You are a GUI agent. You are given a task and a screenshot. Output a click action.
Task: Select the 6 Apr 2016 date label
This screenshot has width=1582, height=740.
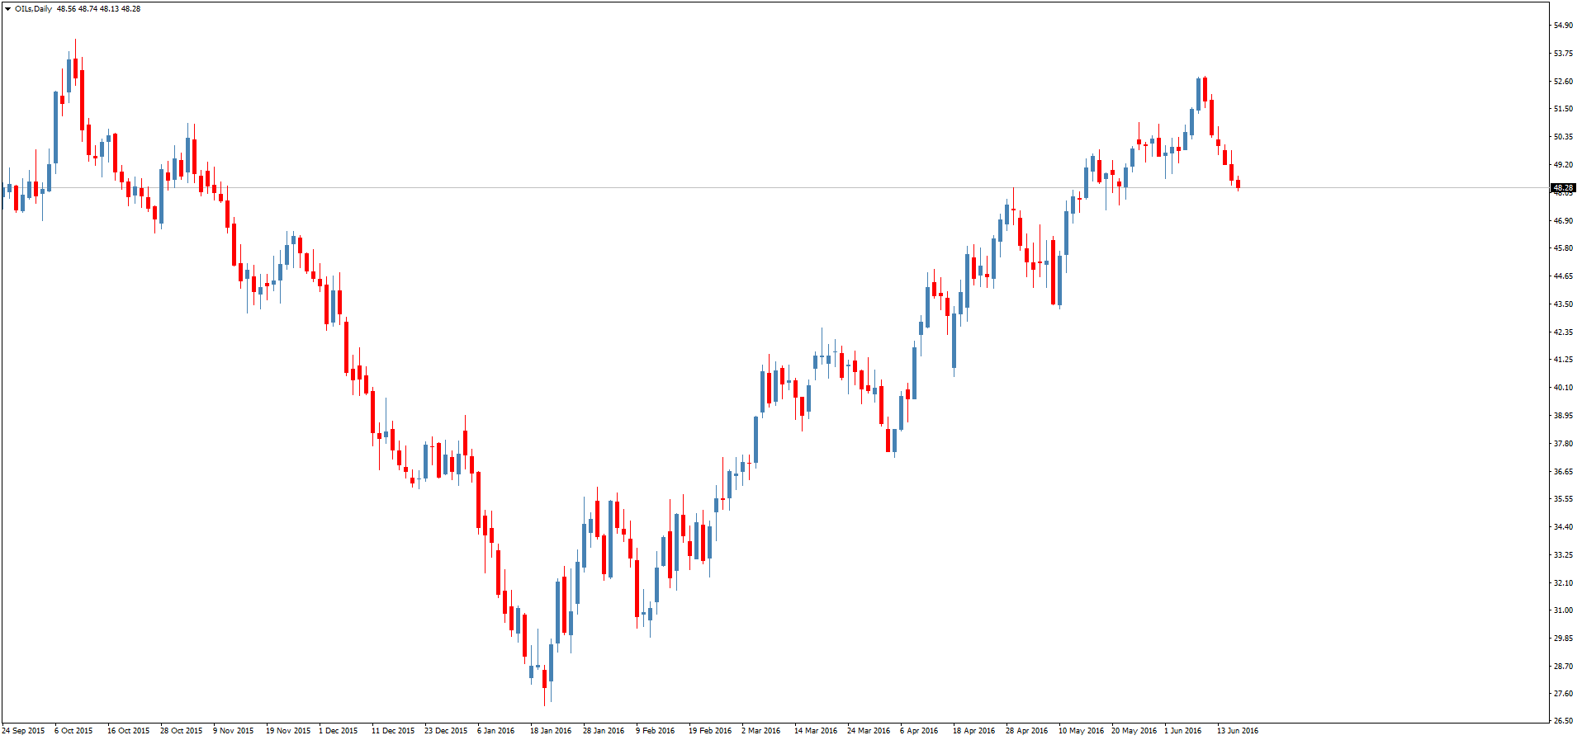pos(919,731)
